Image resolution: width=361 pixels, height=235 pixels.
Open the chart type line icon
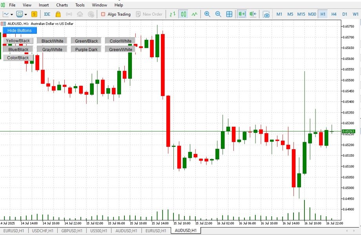coord(5,14)
